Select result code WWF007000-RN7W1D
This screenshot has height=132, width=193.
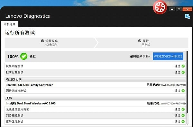pyautogui.click(x=173, y=103)
